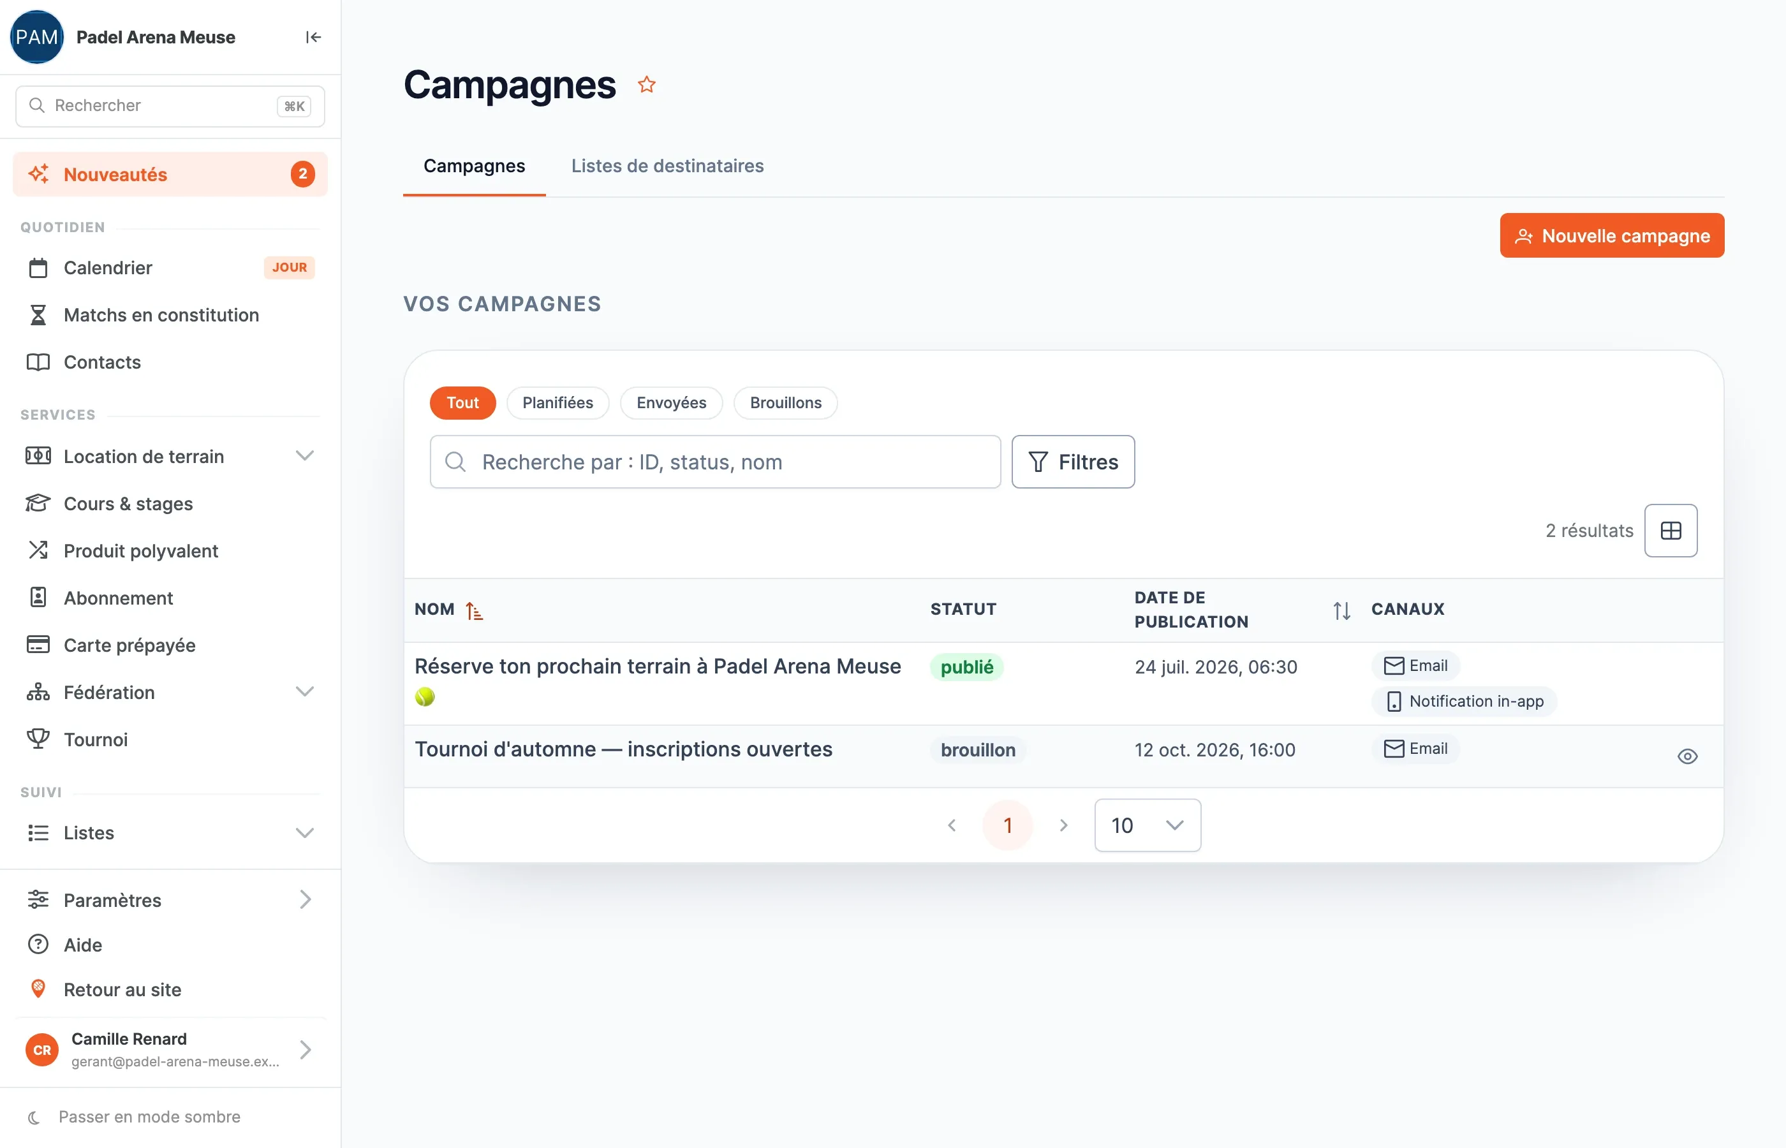Click the campaign search field
1786x1148 pixels.
[x=715, y=462]
